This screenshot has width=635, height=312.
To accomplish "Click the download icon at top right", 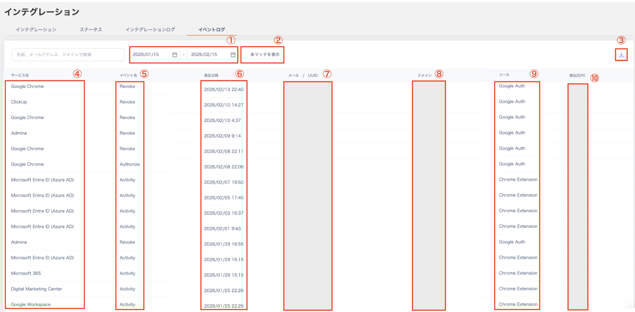I will pos(621,55).
